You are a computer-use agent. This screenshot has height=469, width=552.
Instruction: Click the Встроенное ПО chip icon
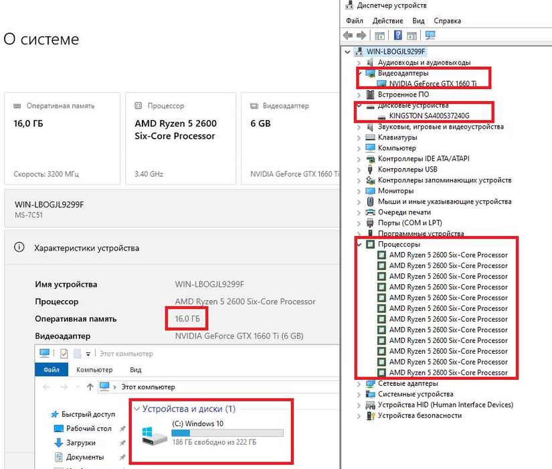[x=370, y=94]
